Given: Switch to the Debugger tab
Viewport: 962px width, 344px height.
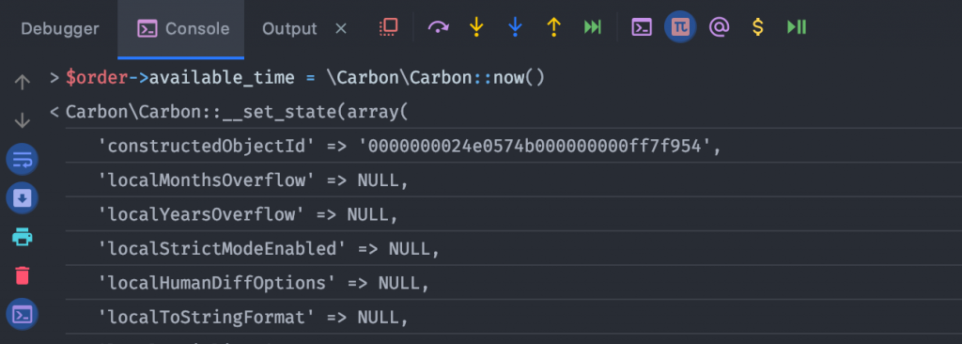Looking at the screenshot, I should point(59,28).
